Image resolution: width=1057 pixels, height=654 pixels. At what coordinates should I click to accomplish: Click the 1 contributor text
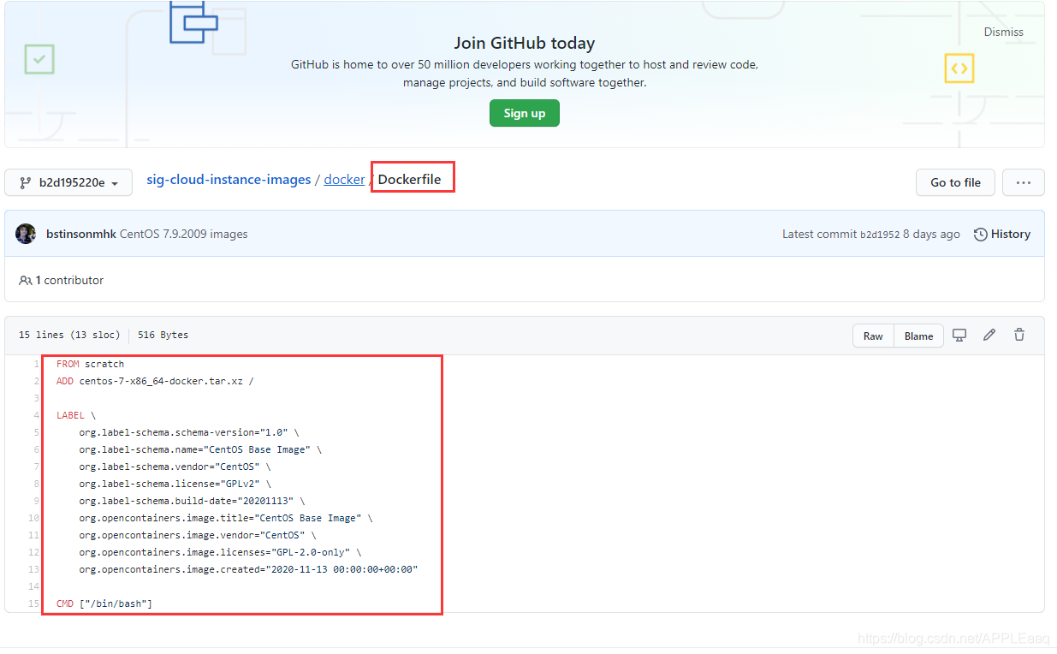[69, 280]
